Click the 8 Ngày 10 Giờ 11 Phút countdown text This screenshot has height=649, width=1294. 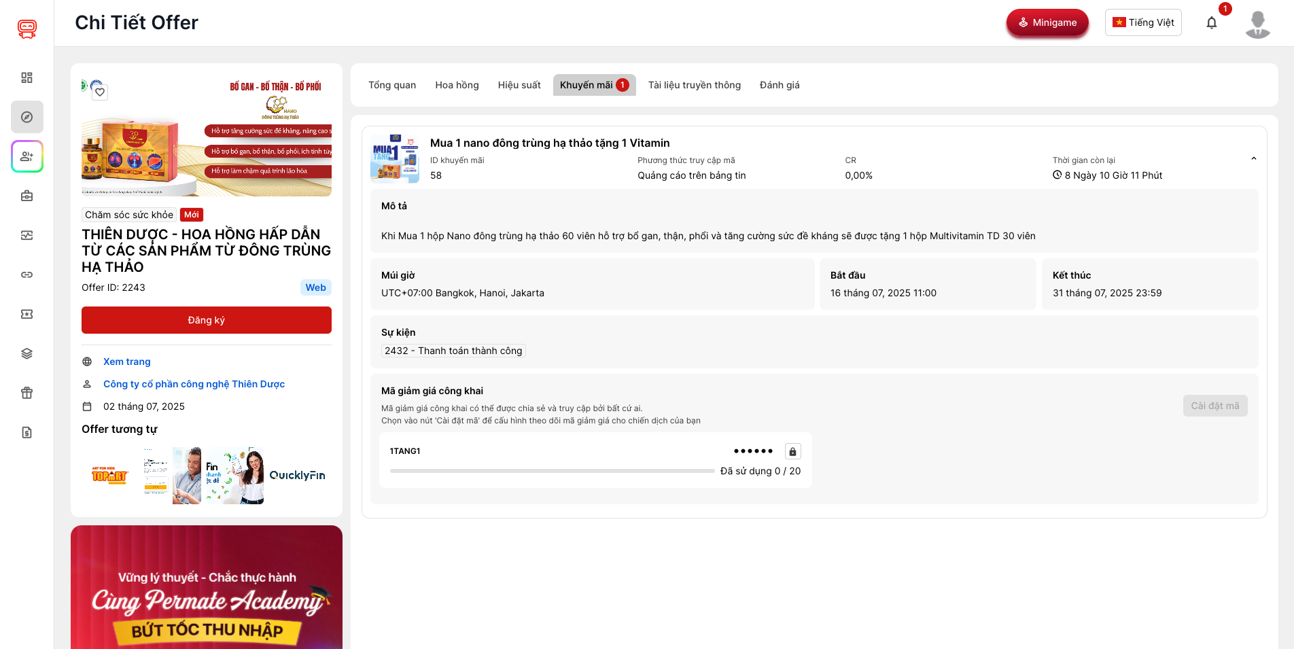click(x=1113, y=175)
